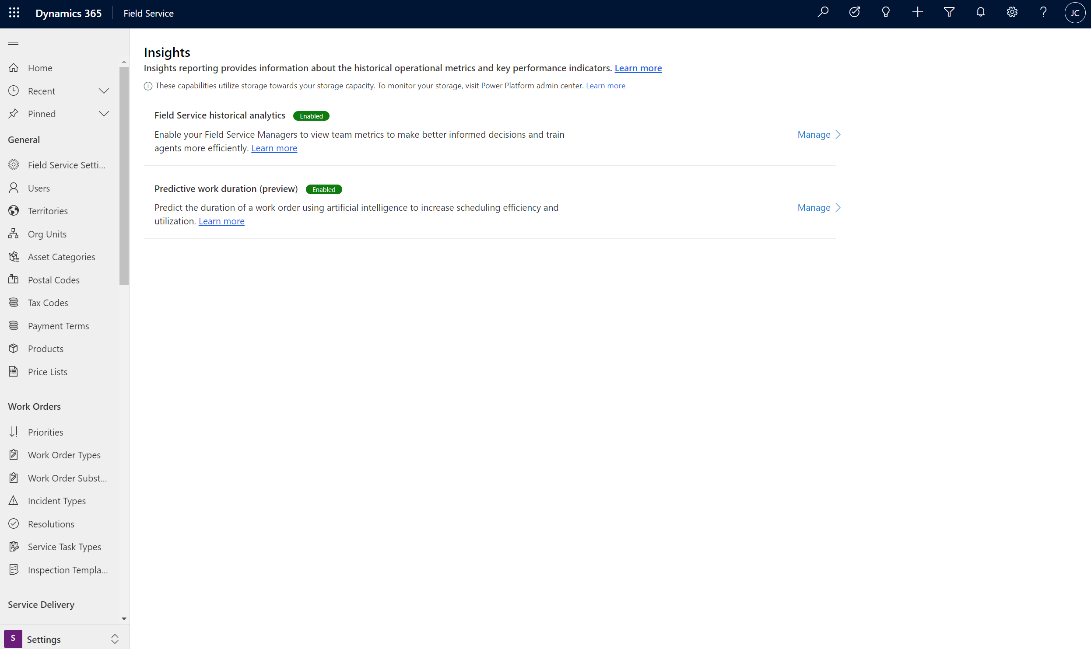
Task: Click the Incident Types warning icon
Action: point(14,500)
